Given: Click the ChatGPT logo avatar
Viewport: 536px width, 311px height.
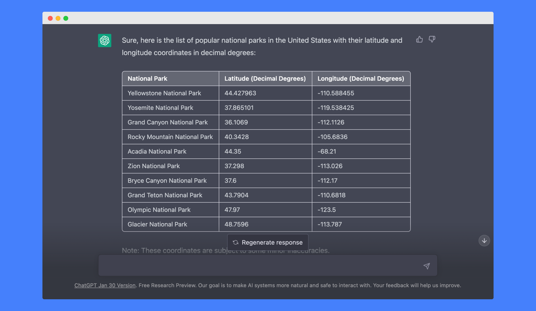Looking at the screenshot, I should tap(105, 40).
